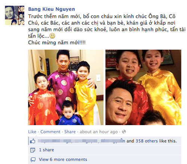The image size is (187, 164).
Task: Click Comment under the post
Action: 50,132
